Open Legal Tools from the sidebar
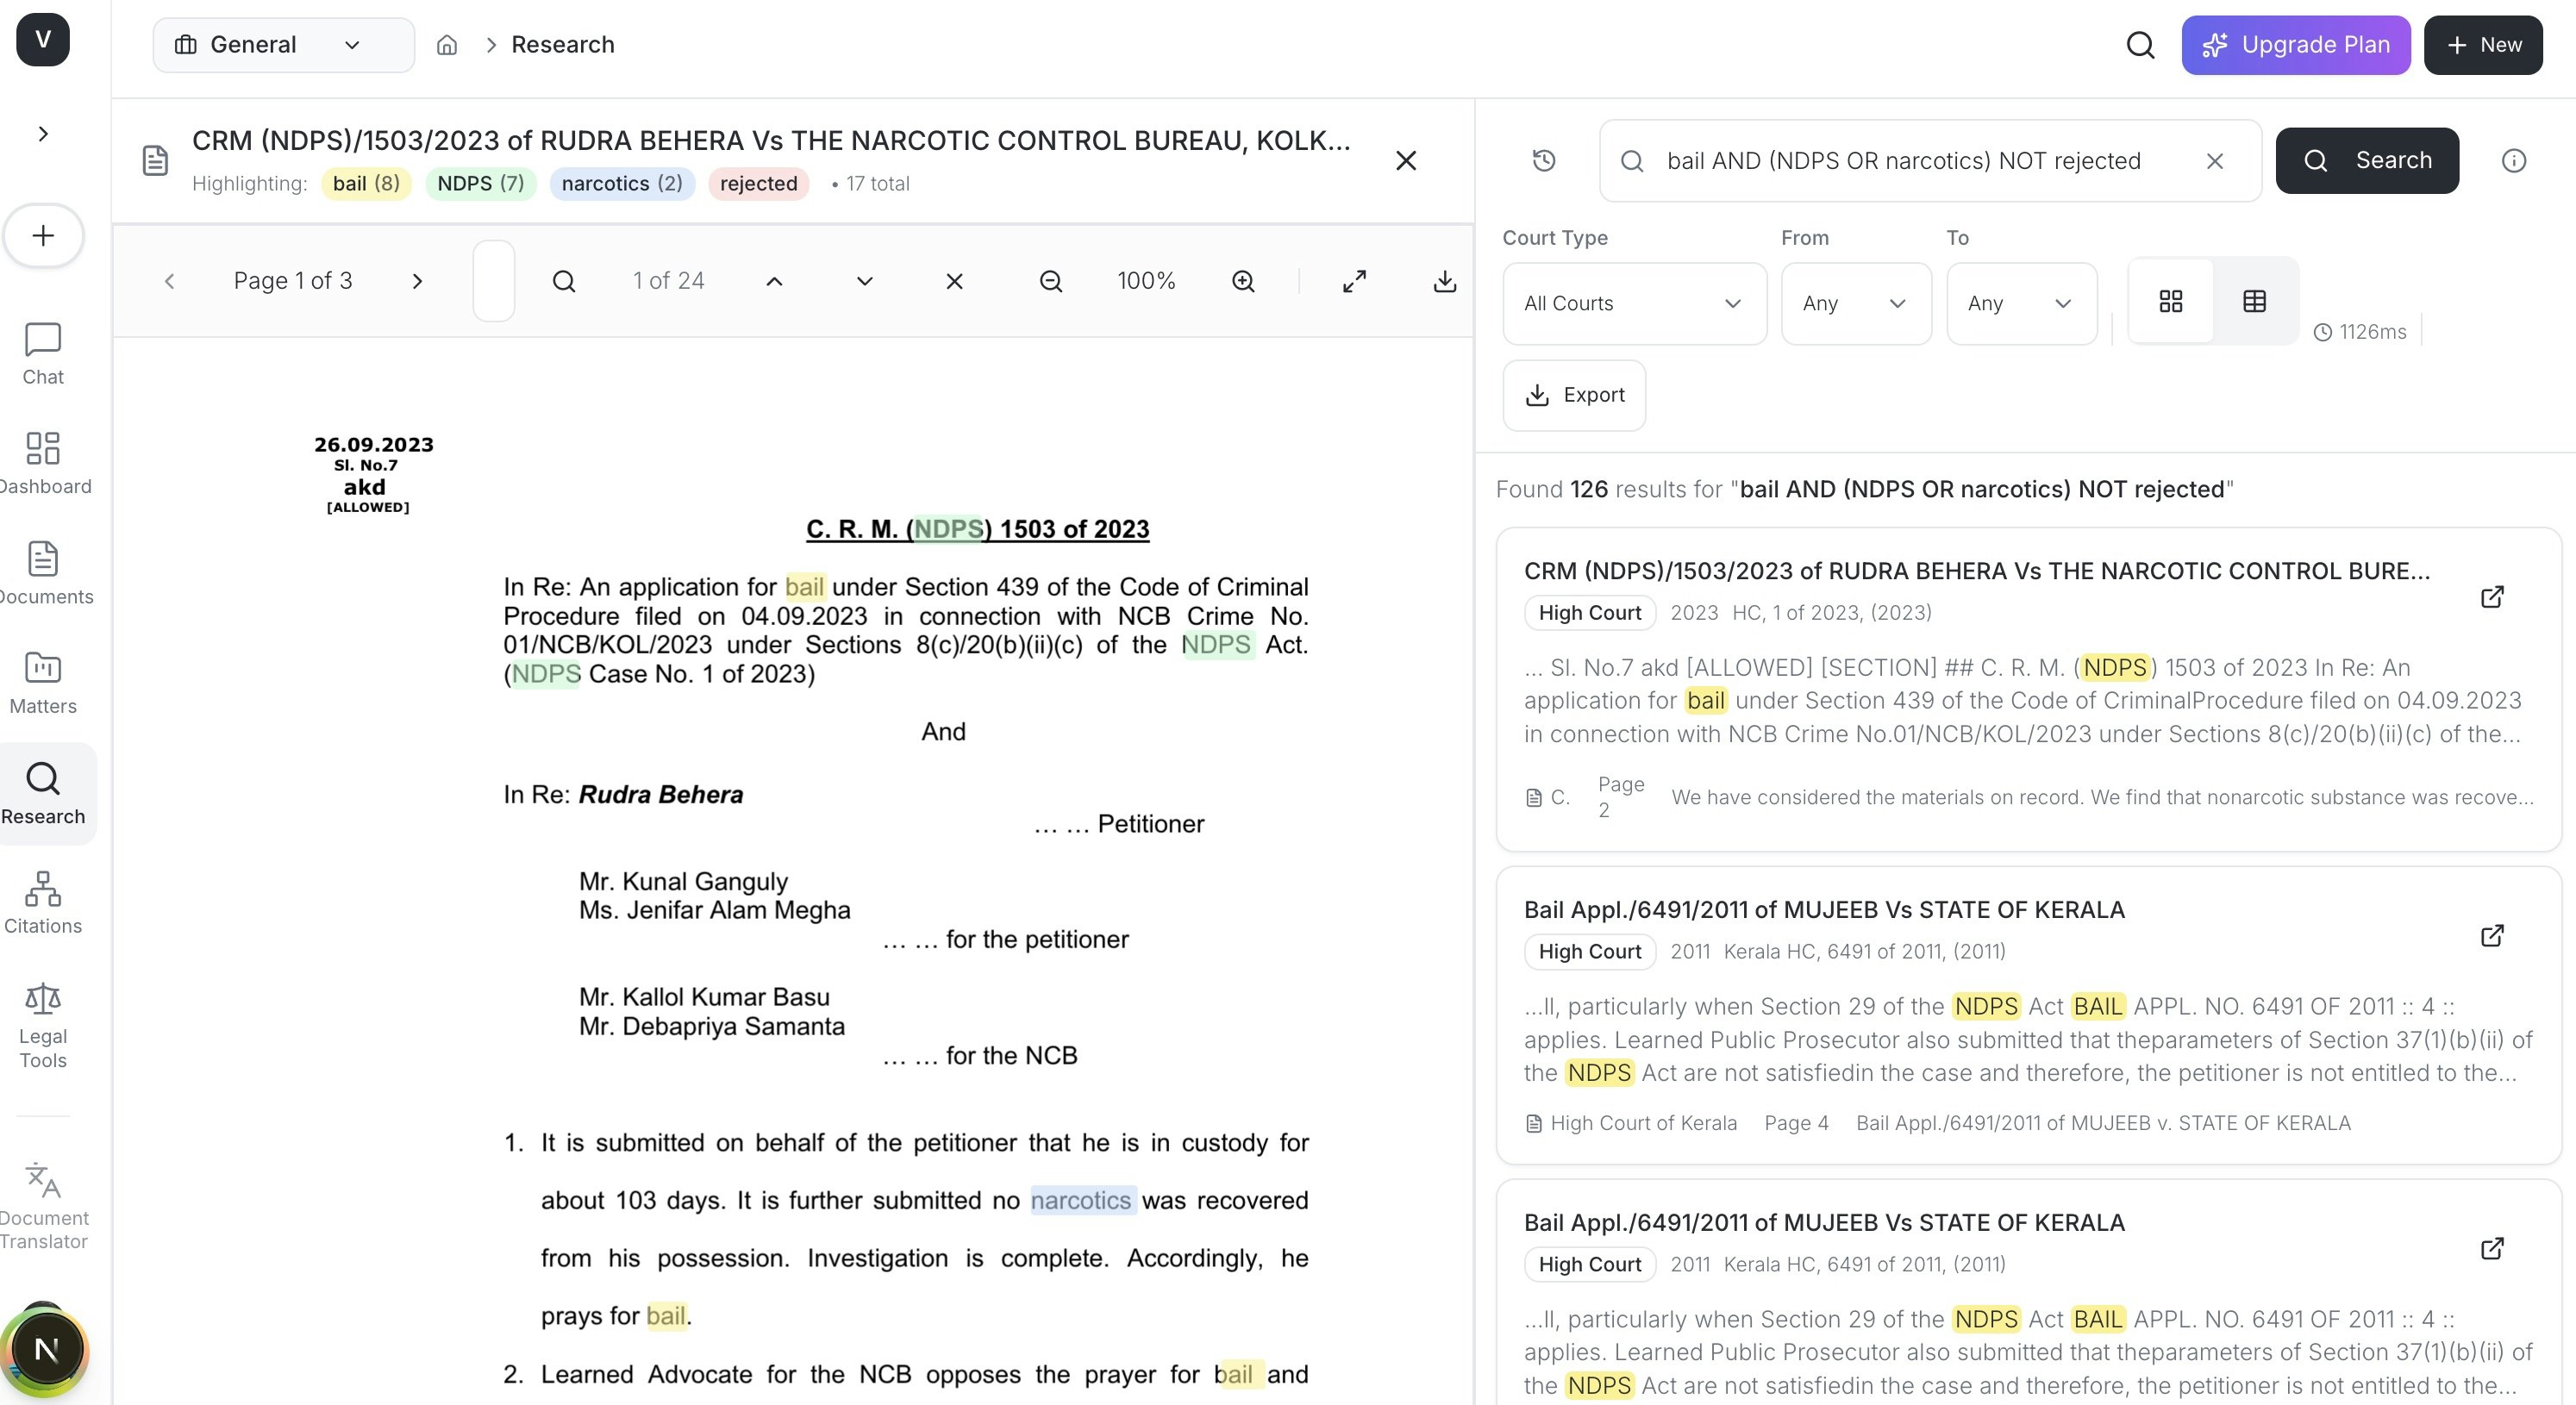The image size is (2576, 1405). tap(42, 1023)
